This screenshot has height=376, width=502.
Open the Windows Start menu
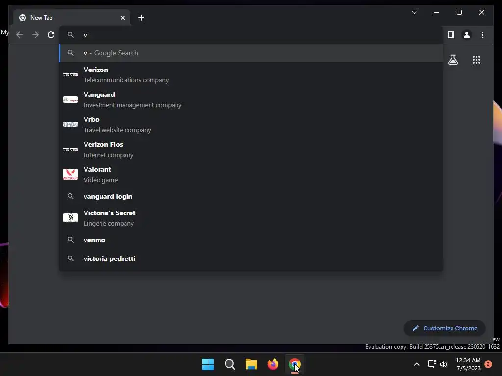[x=208, y=364]
